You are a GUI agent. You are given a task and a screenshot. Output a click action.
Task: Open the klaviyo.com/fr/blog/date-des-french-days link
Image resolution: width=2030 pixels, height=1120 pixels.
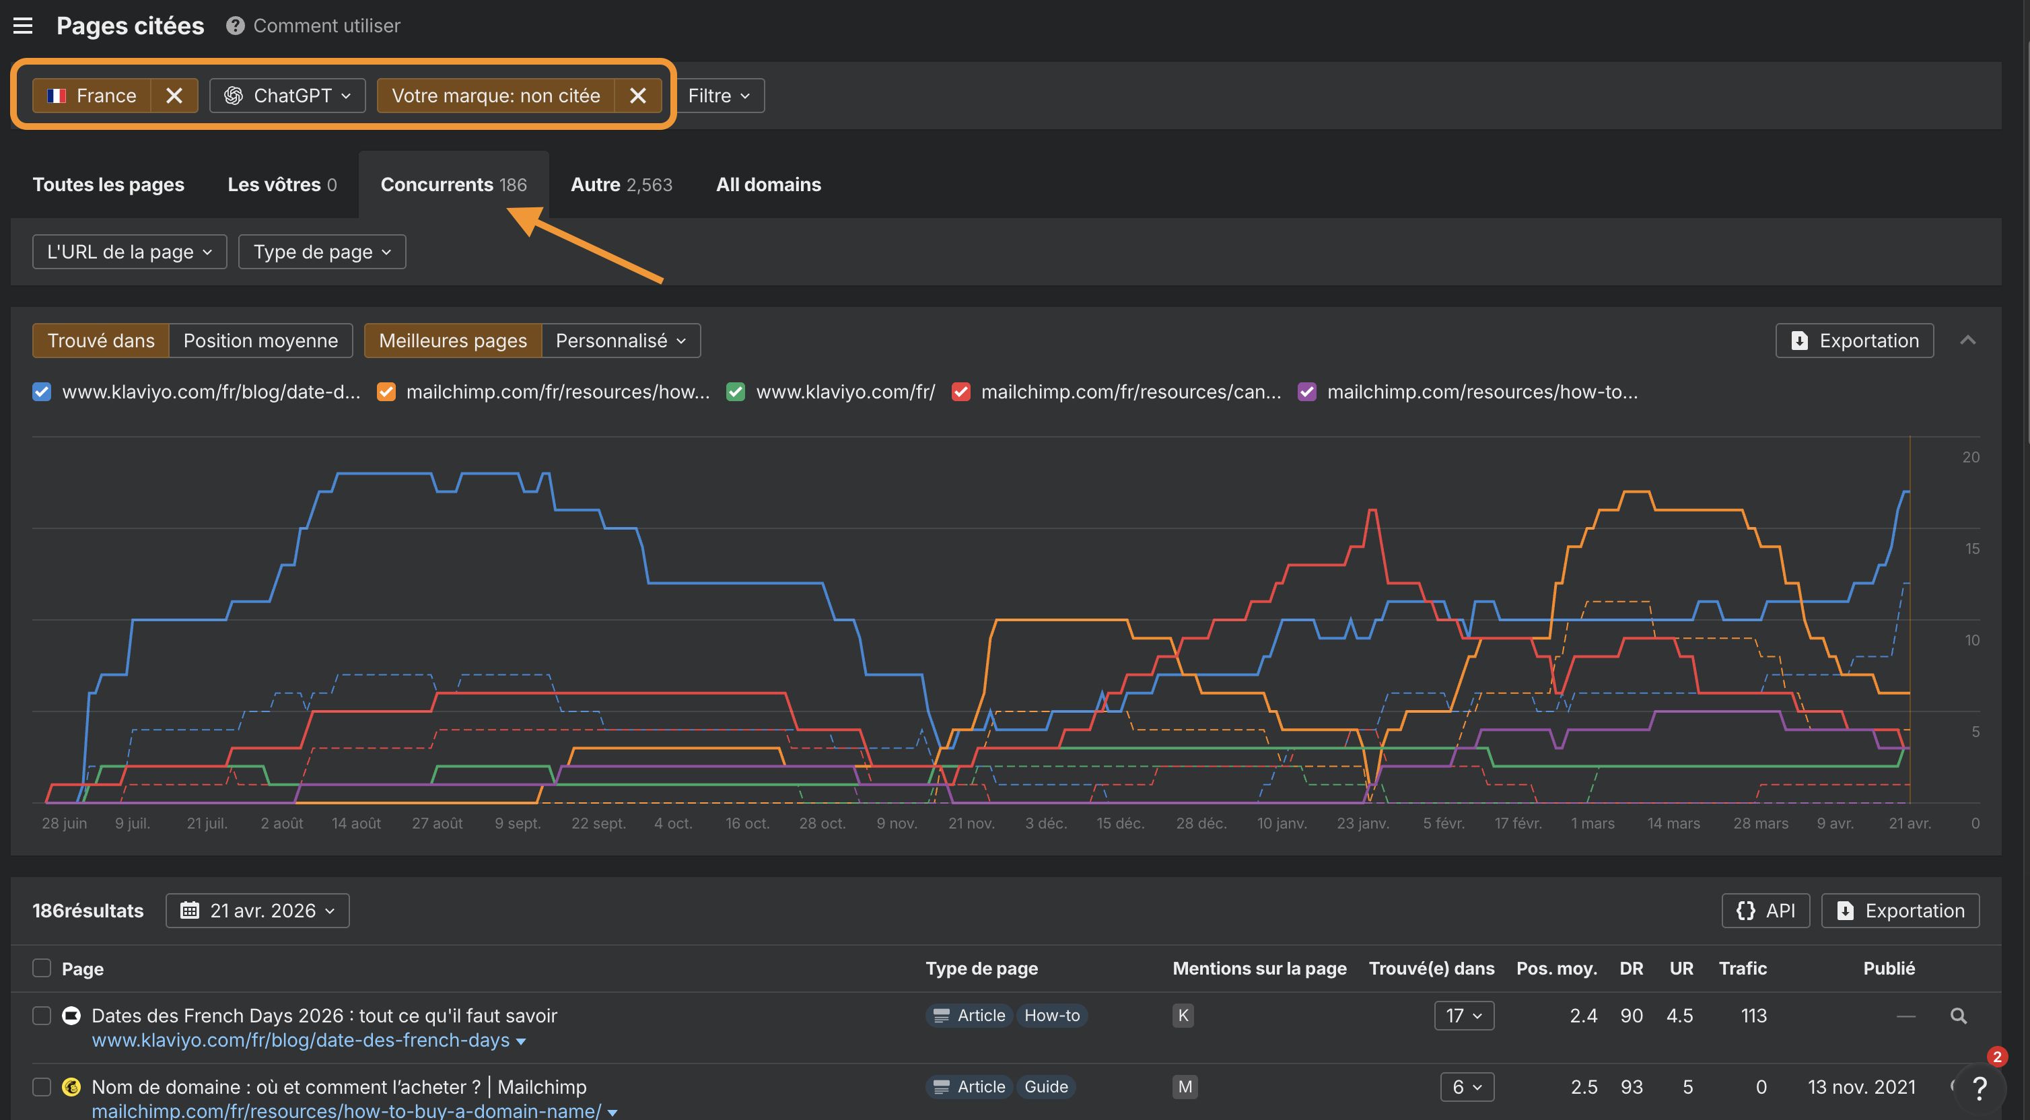(x=300, y=1041)
